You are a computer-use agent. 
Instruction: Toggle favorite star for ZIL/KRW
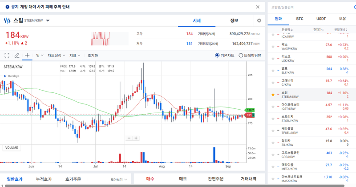pos(273,143)
